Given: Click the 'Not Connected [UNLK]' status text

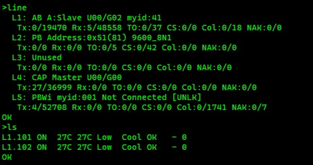Looking at the screenshot, I should 152,97.
